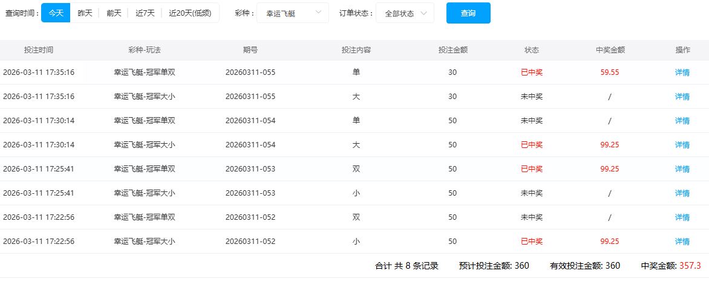
Task: Click the 投注时间 column header
Action: [38, 50]
